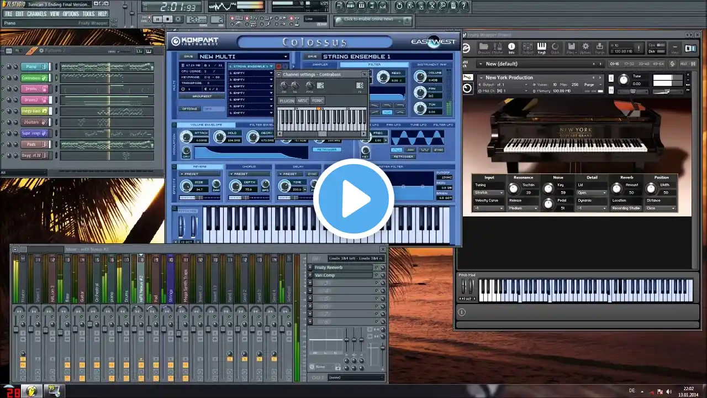Click the Info icon in Kontakt
The width and height of the screenshot is (707, 398).
(511, 48)
